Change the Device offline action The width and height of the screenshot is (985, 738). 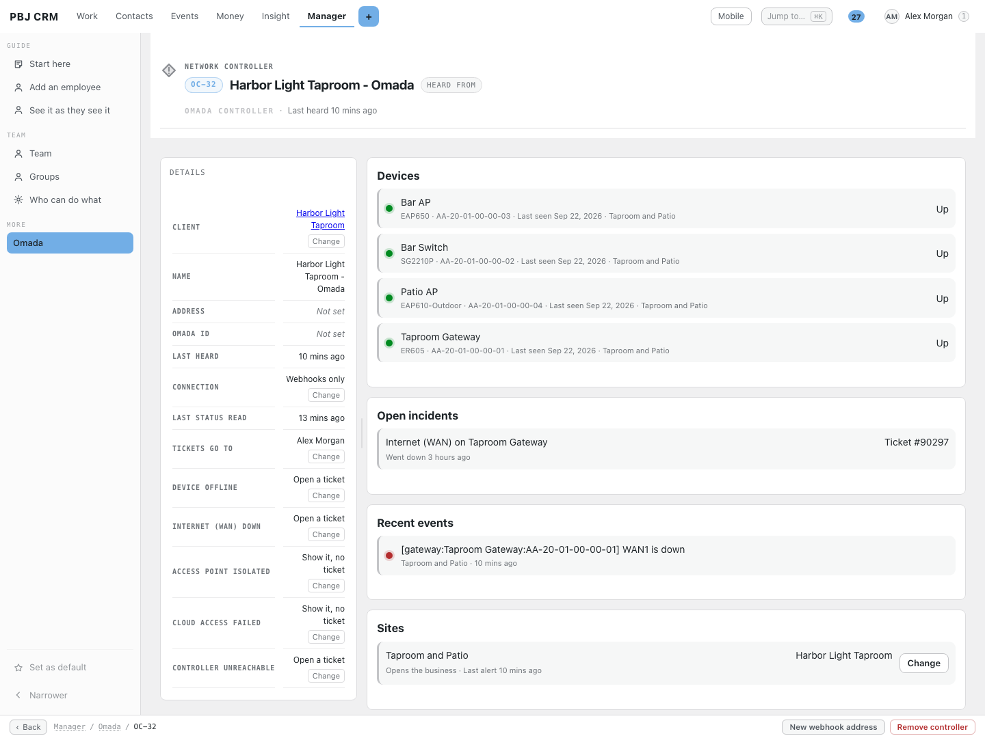326,495
